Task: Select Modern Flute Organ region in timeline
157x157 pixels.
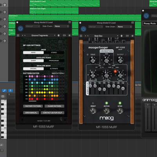Action: pyautogui.click(x=54, y=11)
